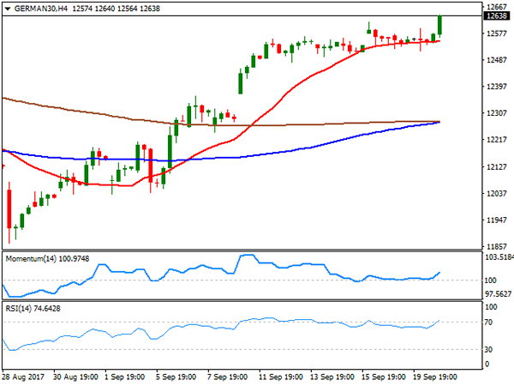Screen dimensions: 514x386
Task: Click the 12307 price axis label
Action: pyautogui.click(x=497, y=113)
